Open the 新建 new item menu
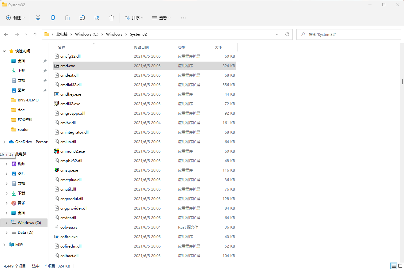Image resolution: width=404 pixels, height=269 pixels. 15,18
